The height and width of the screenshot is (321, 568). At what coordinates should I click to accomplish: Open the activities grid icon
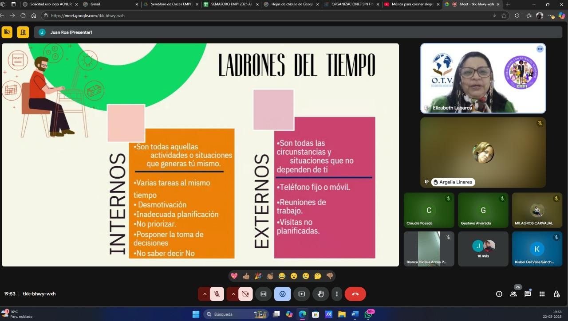(x=542, y=294)
